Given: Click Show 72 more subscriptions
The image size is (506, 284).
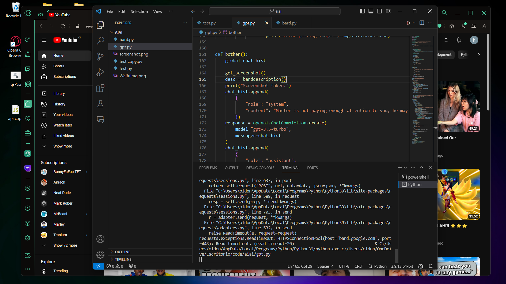Looking at the screenshot, I should (x=65, y=245).
